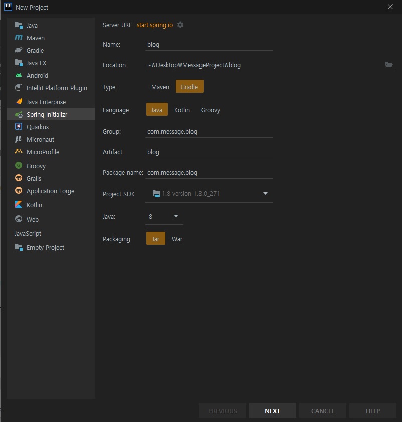Click the Location path field
The height and width of the screenshot is (422, 402).
point(264,65)
